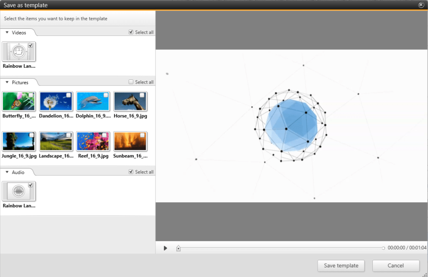Select the Horse_16_9.jpg thumbnail
Screen dimensions: 428x277
click(130, 101)
